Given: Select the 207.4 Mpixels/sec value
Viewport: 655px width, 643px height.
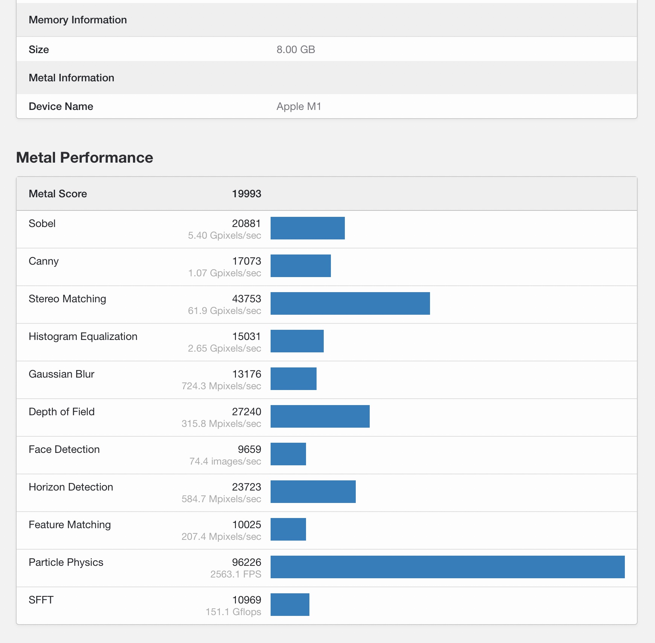Looking at the screenshot, I should 221,537.
